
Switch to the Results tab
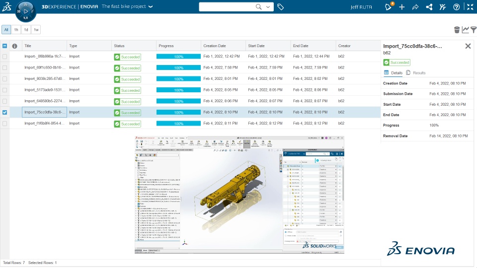(x=416, y=72)
